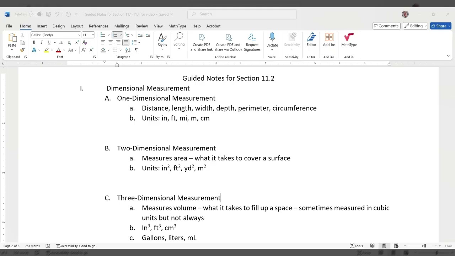Expand the bullets list dropdown arrow
Screen dimensions: 455x256
coord(108,35)
